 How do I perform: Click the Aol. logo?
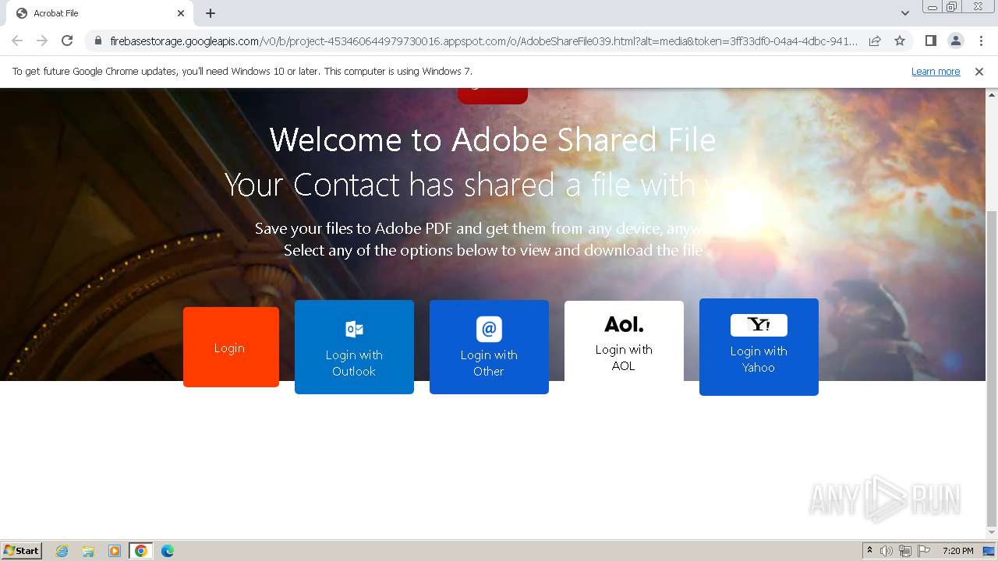[624, 324]
